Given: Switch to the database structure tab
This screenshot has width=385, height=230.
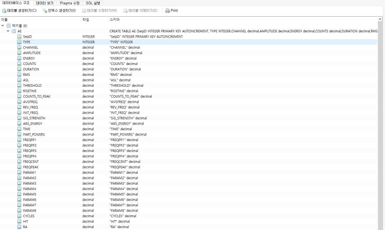Looking at the screenshot, I should pyautogui.click(x=16, y=3).
